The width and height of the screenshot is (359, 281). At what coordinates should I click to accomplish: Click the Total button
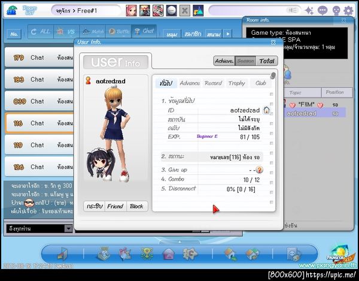pyautogui.click(x=267, y=61)
